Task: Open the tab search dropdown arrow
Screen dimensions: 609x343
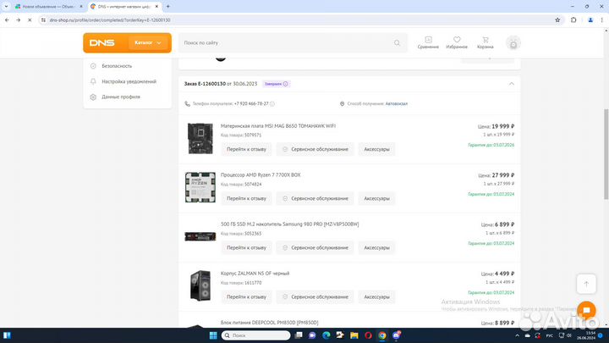Action: [6, 7]
